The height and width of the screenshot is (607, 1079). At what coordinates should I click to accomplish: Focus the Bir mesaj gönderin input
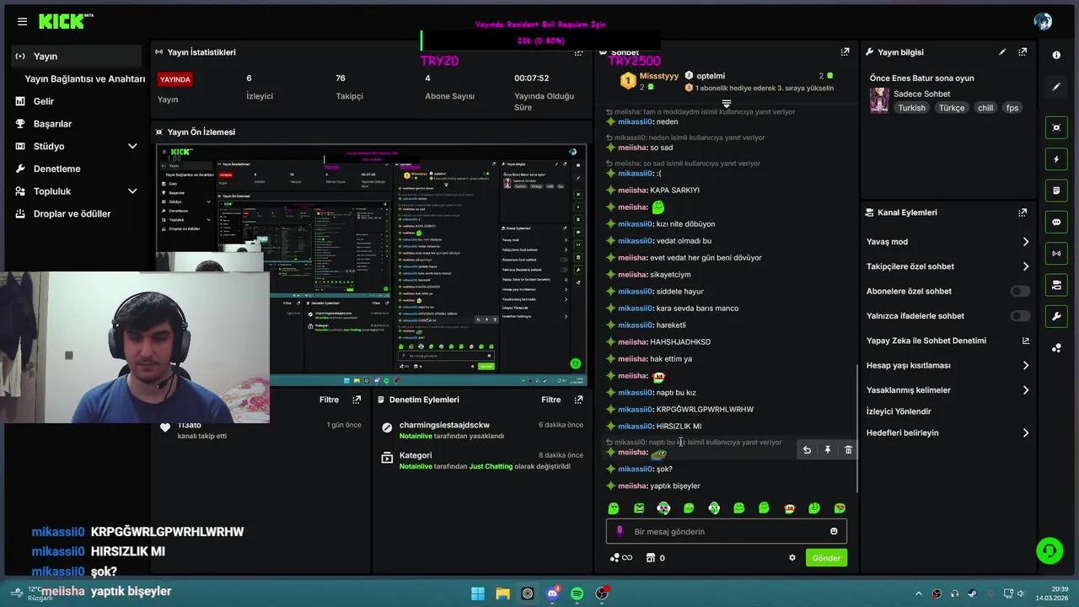pos(726,531)
